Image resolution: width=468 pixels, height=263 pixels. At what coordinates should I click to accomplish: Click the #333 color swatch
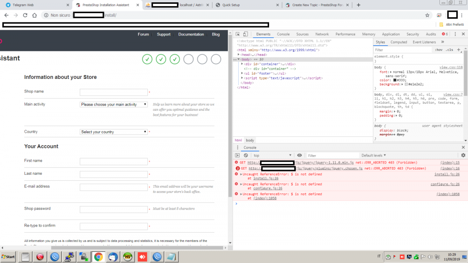(395, 80)
